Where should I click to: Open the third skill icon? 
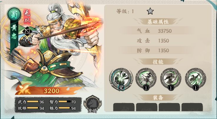pos(171,79)
